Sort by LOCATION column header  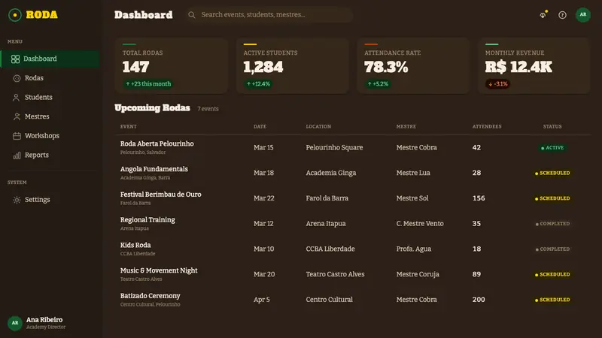tap(318, 126)
